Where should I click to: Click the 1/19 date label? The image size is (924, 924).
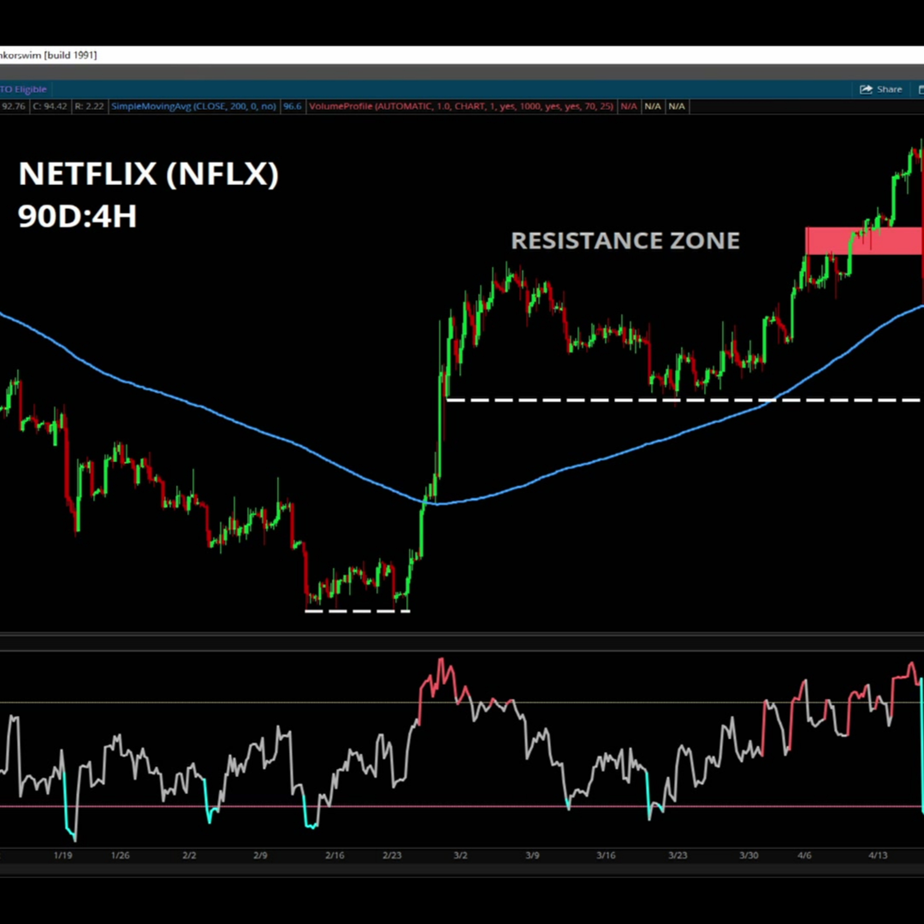pos(63,855)
